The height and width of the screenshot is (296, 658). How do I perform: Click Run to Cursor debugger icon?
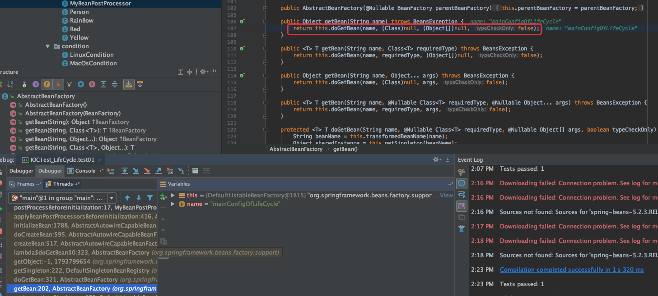coord(181,171)
